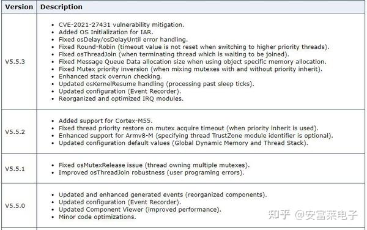
Task: Click the Version column header
Action: click(x=19, y=7)
